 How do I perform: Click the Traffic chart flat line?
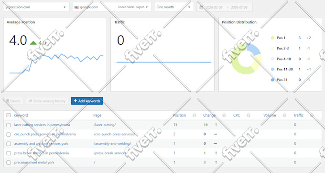click(164, 62)
